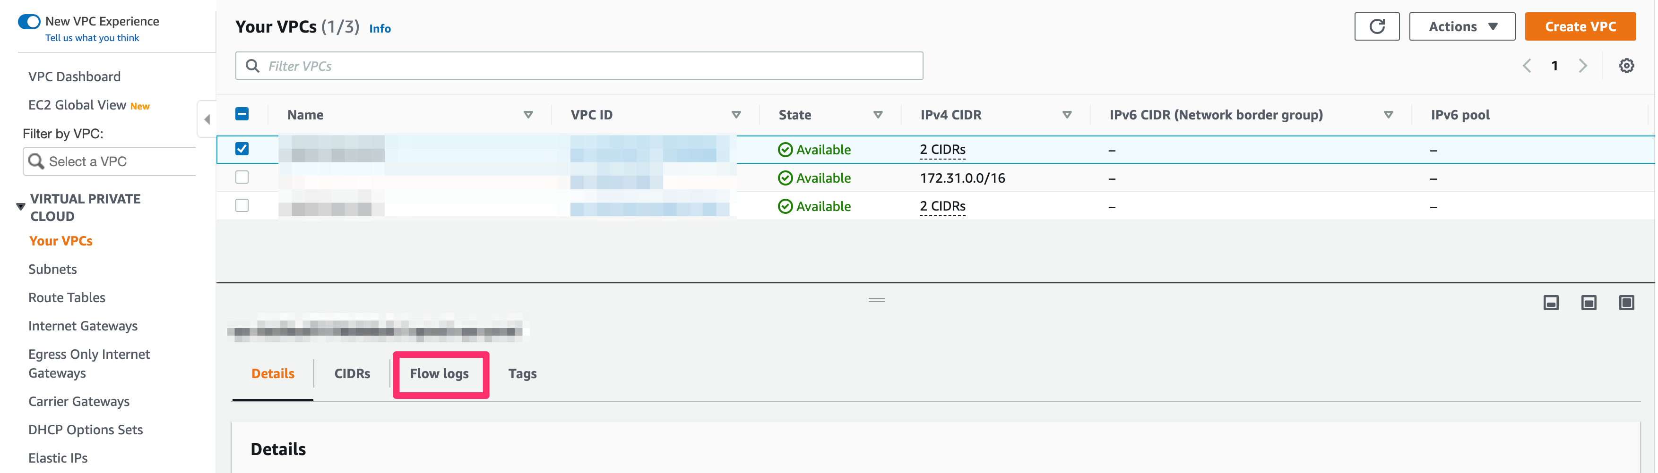
Task: Collapse the Virtual Private Cloud section
Action: click(x=21, y=207)
